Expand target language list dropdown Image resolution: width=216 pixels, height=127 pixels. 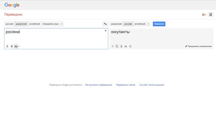(148, 24)
